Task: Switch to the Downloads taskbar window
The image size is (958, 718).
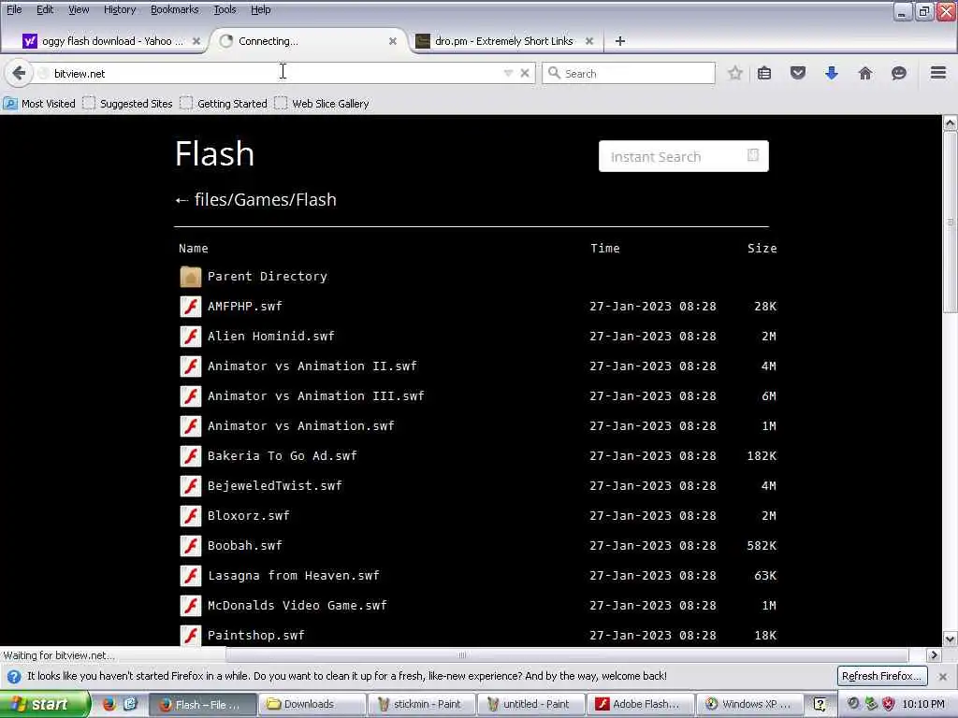Action: click(311, 704)
